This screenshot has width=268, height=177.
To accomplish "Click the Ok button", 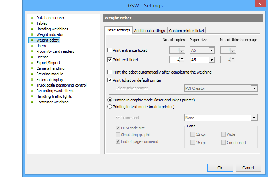I will tap(220, 168).
